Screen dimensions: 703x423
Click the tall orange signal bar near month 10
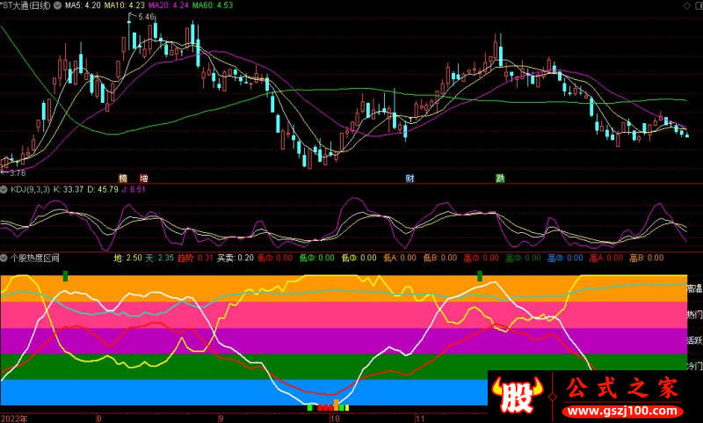pos(337,405)
